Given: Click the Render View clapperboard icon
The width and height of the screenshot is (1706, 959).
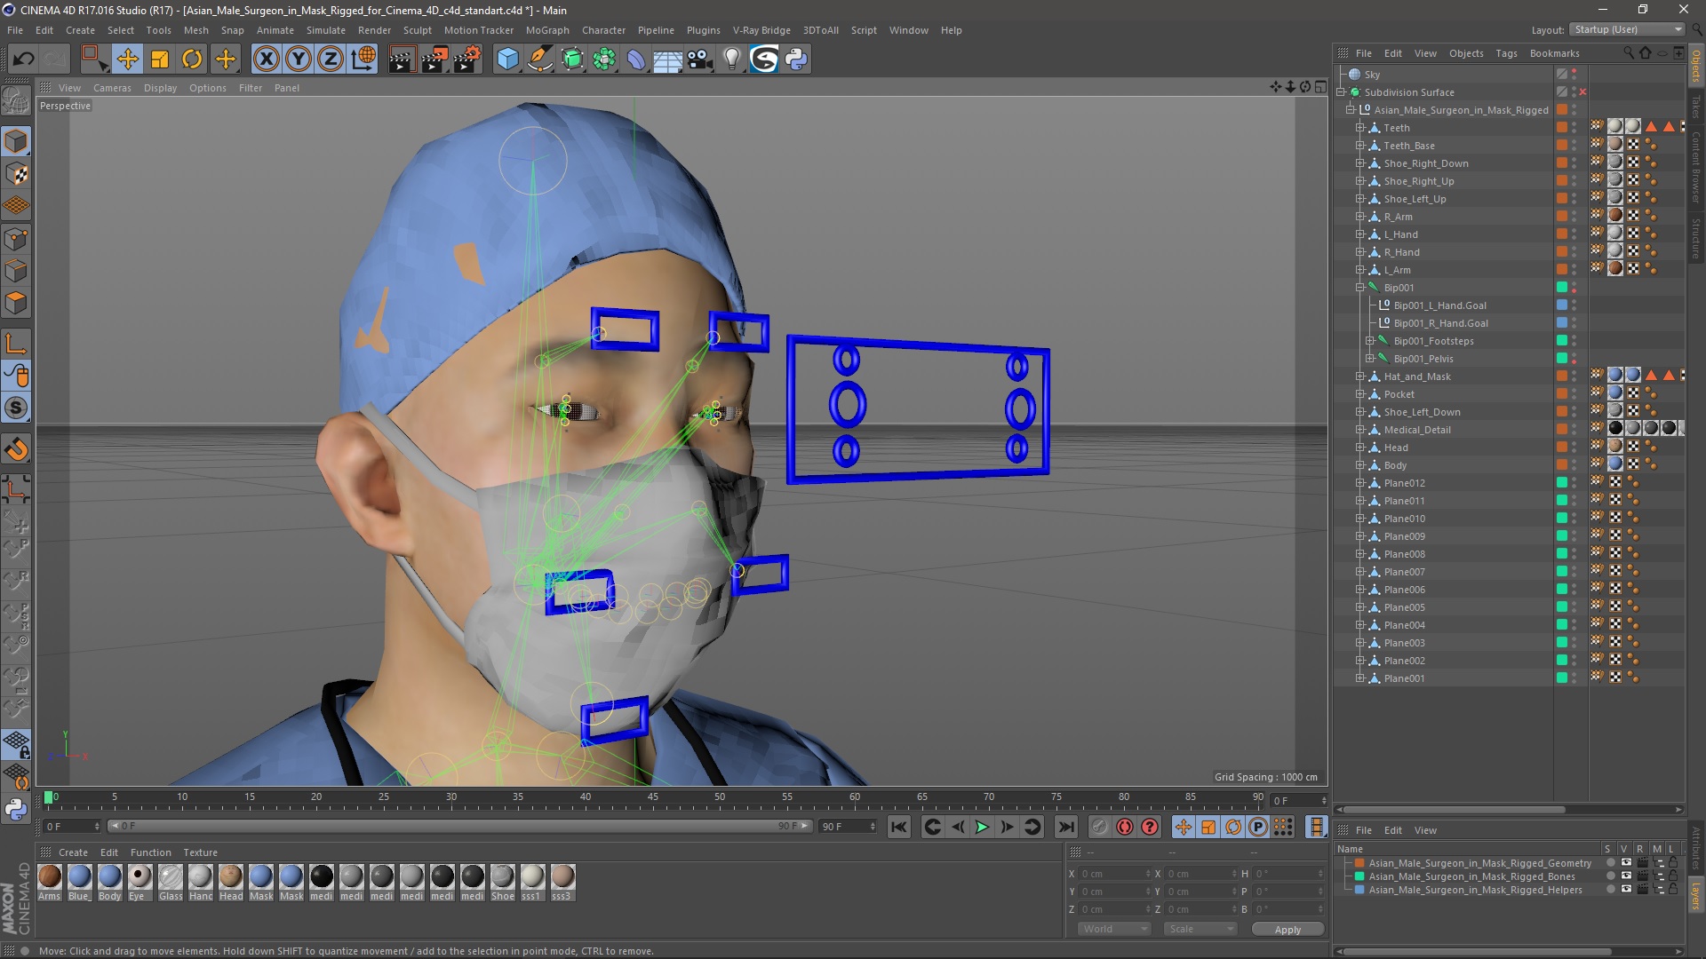Looking at the screenshot, I should tap(401, 59).
